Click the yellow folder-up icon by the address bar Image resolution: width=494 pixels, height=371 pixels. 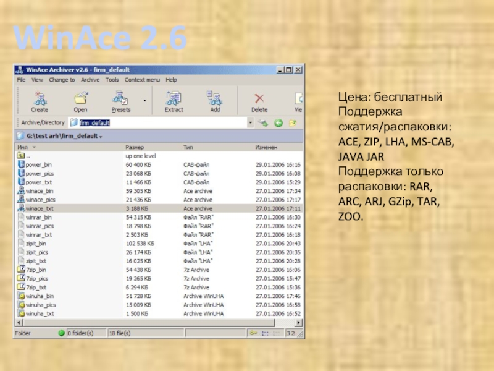pos(293,123)
